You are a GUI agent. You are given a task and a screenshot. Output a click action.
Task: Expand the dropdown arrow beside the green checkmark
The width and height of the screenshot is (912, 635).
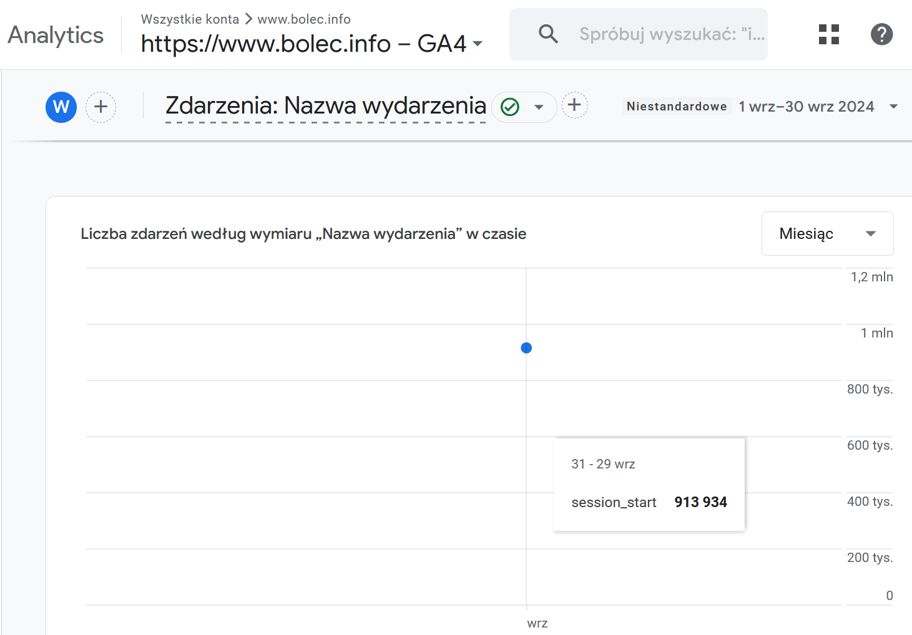tap(539, 107)
